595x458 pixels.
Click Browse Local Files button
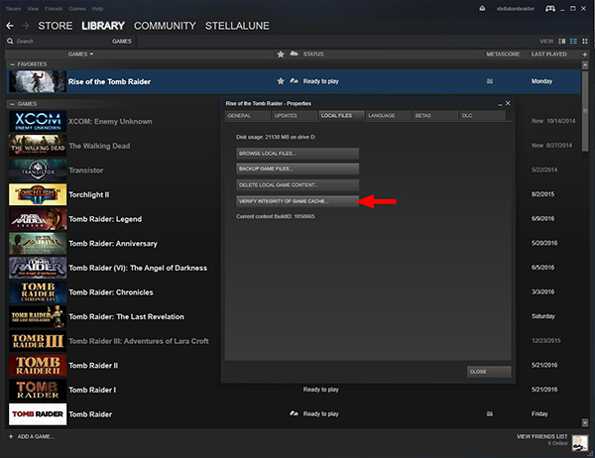297,154
